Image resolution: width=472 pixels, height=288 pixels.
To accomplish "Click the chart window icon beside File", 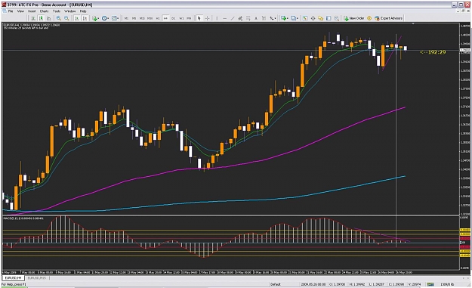I will click(x=5, y=11).
